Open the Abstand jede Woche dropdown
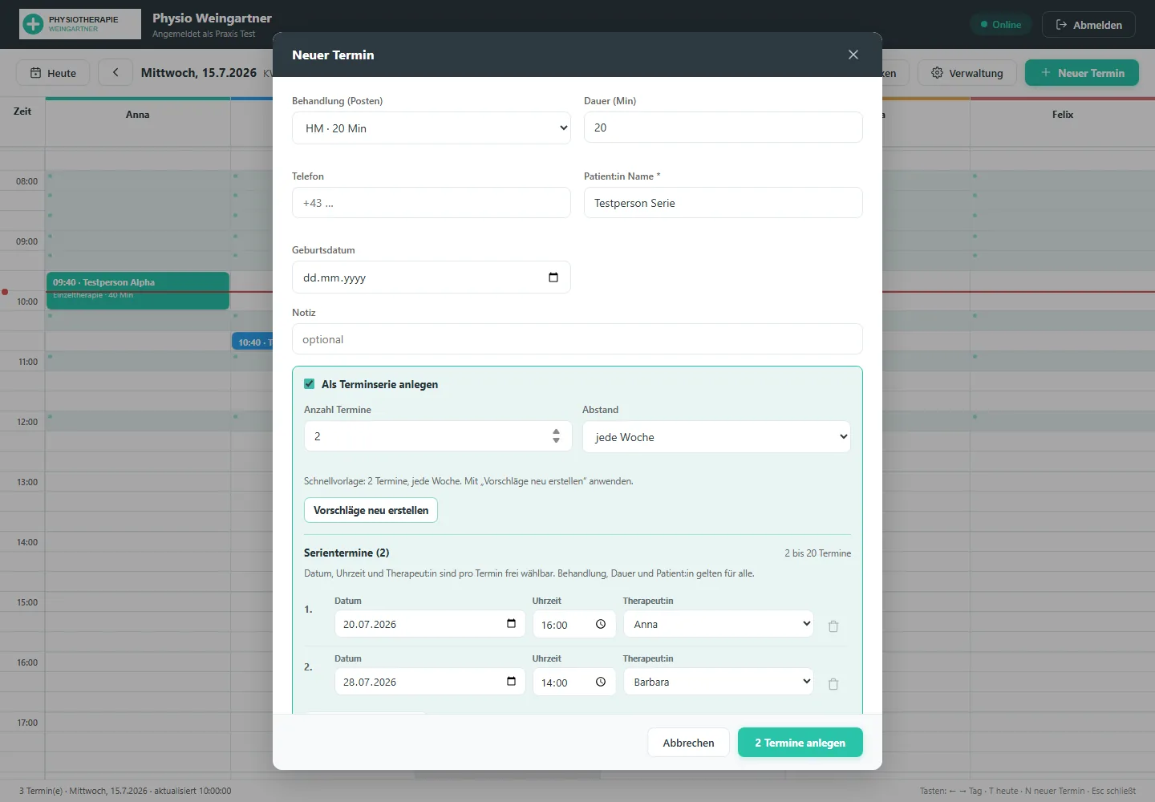The image size is (1155, 802). coord(716,437)
